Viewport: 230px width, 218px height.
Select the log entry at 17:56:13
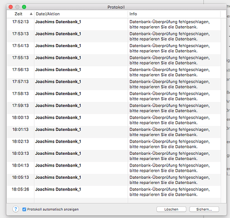(114, 72)
